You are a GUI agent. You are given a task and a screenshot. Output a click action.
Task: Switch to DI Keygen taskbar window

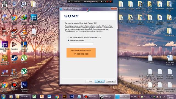pos(106,97)
